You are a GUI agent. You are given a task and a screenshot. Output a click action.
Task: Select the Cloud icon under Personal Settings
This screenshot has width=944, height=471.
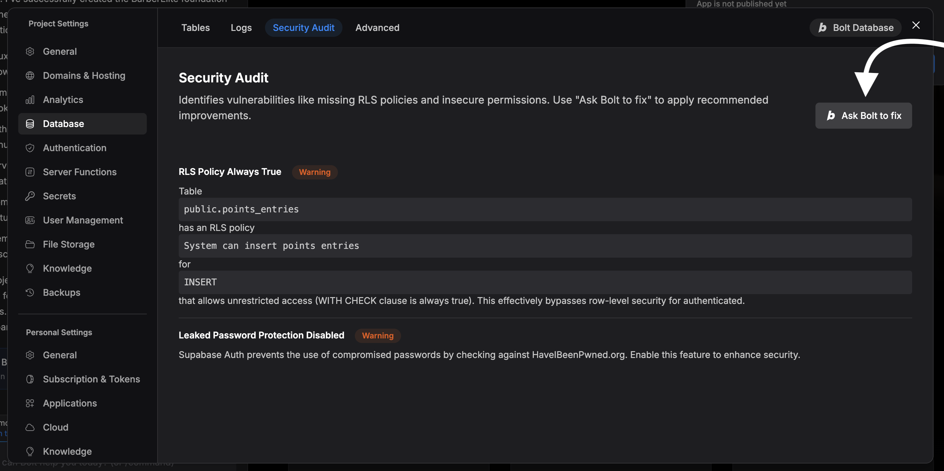30,427
